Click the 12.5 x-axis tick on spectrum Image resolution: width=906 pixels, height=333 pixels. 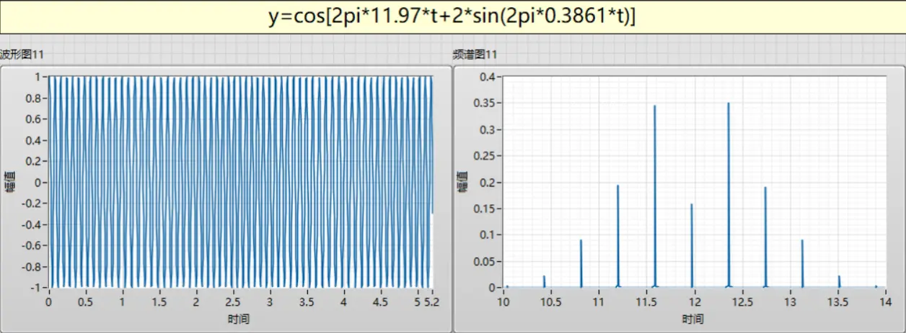pos(742,302)
